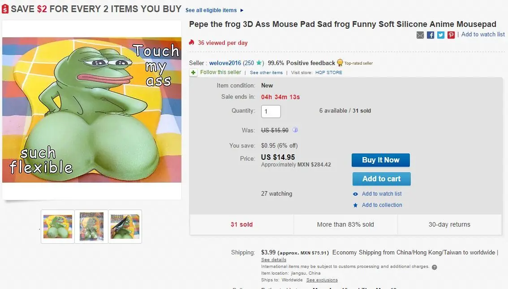
Task: Click the help icon beside Was price
Action: click(x=295, y=130)
